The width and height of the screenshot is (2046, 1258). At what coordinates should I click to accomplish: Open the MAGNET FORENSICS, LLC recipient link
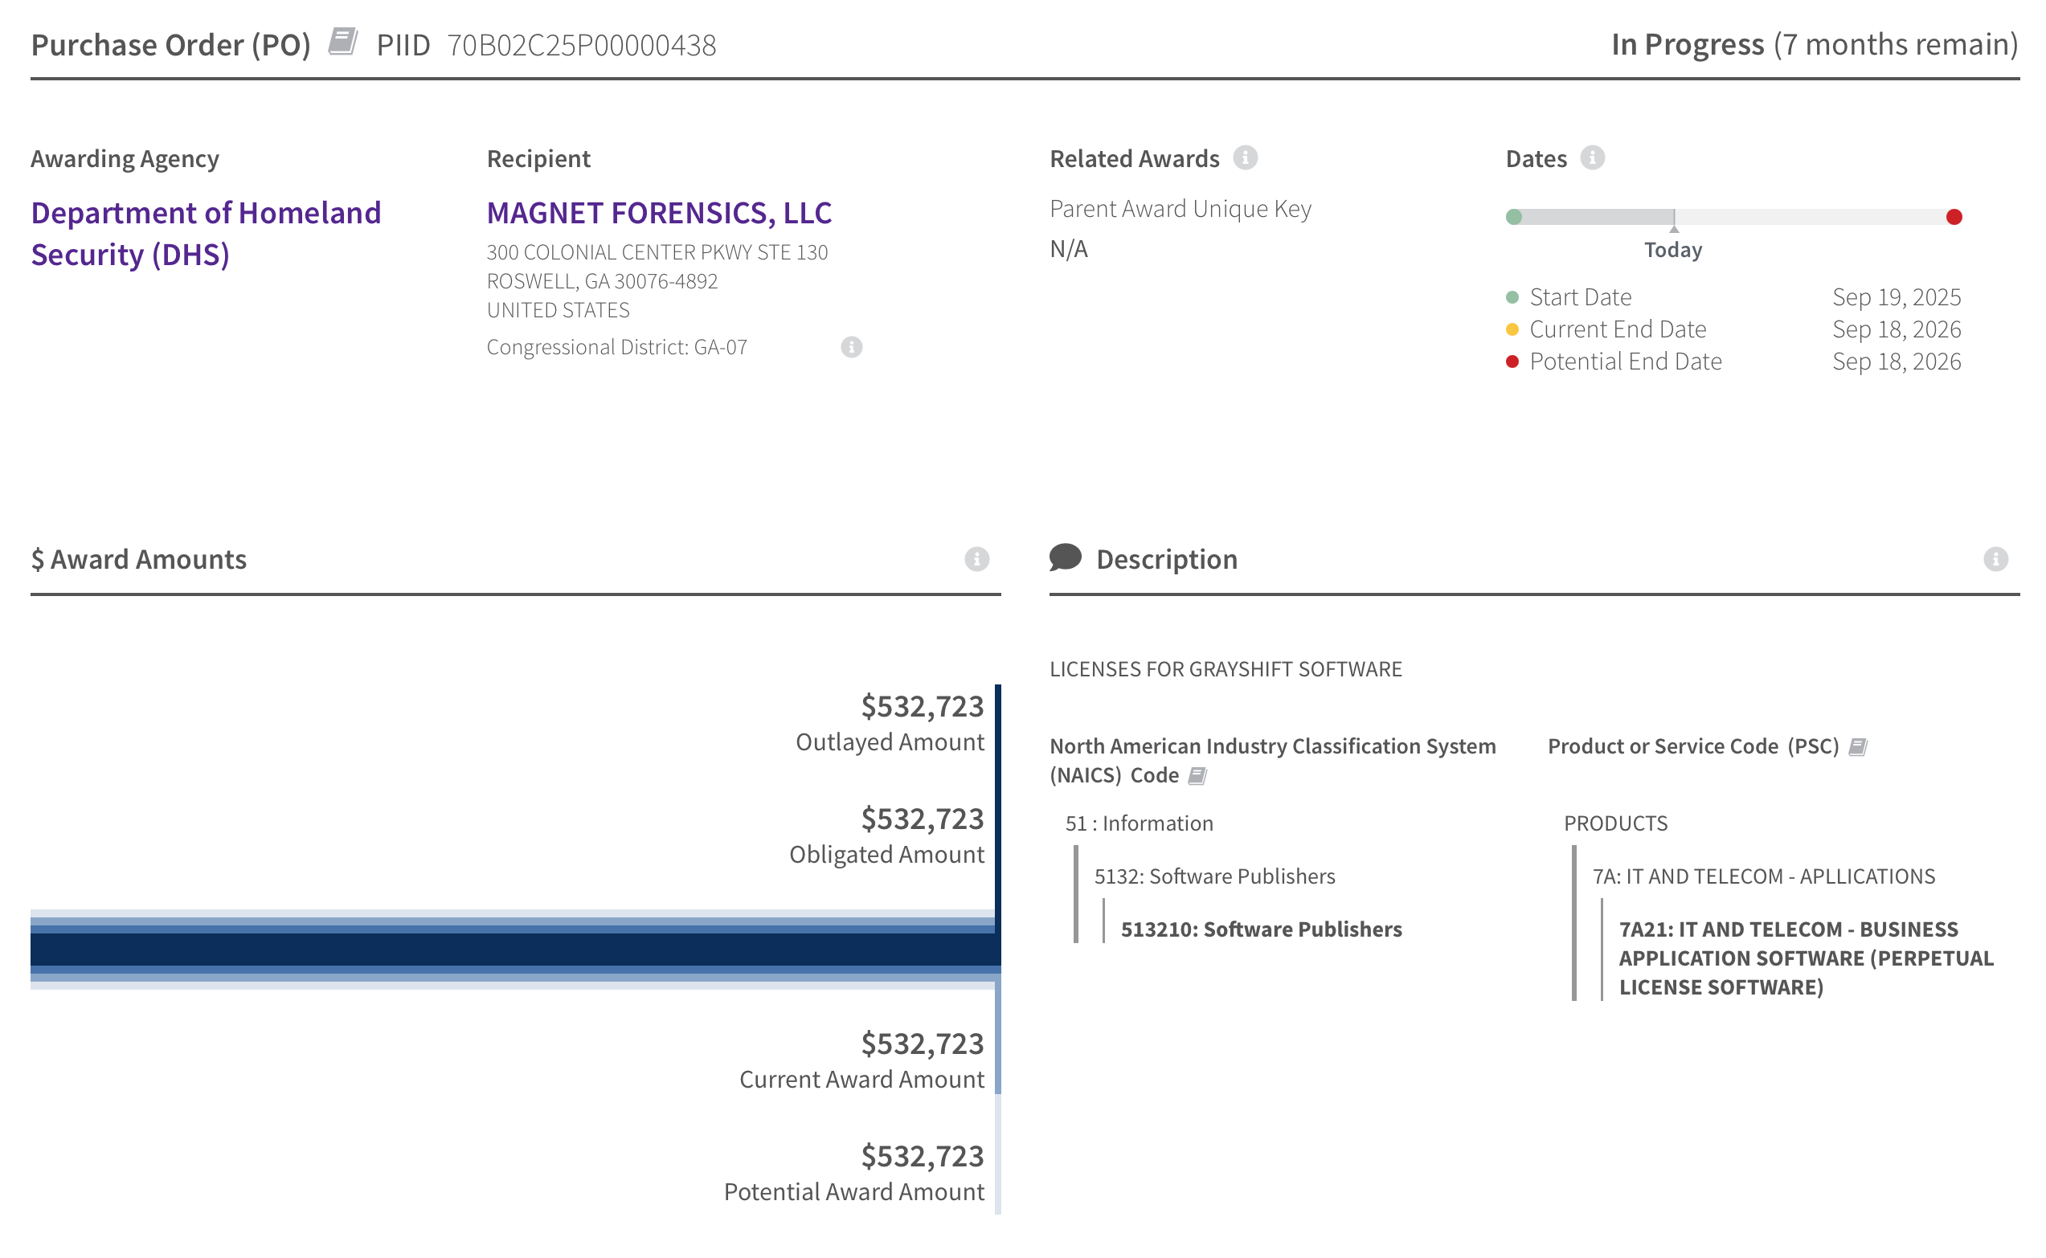[658, 213]
